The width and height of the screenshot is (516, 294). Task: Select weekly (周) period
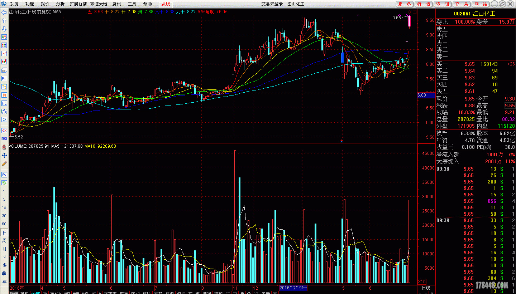[4, 241]
